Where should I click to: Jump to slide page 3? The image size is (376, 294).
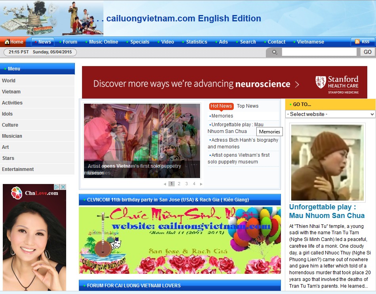pos(187,184)
